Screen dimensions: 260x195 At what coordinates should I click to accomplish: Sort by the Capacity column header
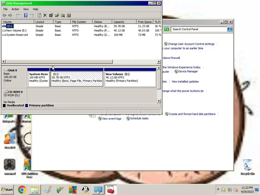[124, 22]
